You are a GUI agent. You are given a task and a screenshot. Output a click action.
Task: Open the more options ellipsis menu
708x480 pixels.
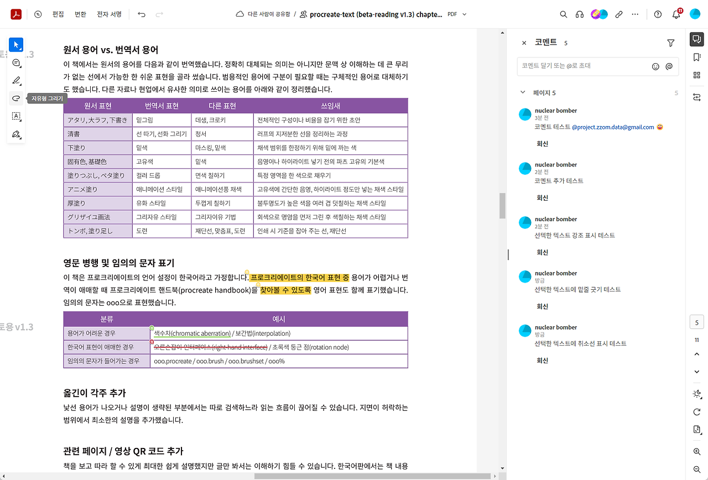click(x=635, y=14)
